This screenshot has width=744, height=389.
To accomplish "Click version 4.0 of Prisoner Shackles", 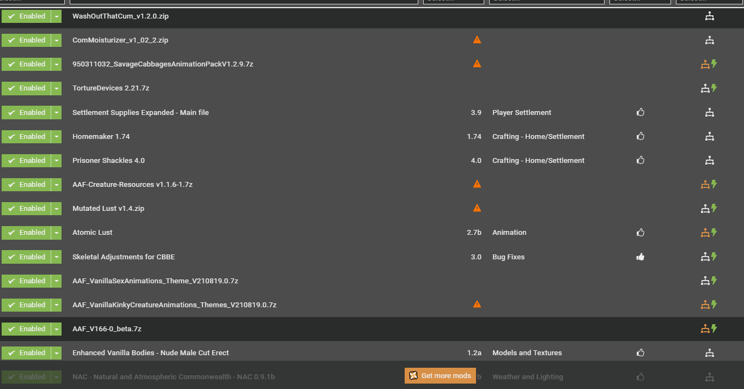I will click(476, 161).
